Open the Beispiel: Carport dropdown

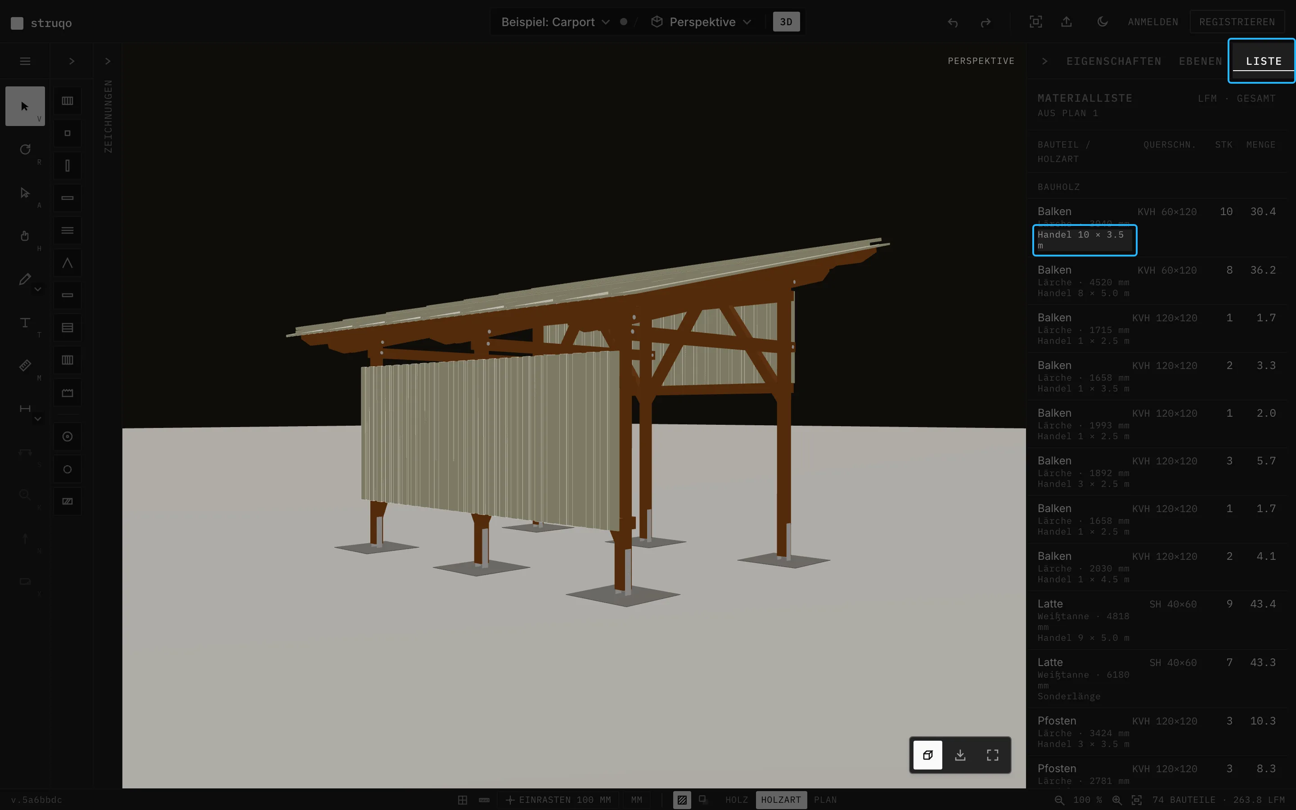pos(555,22)
